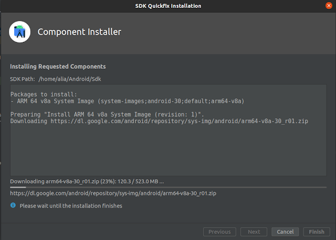This screenshot has width=336, height=240.
Task: Click the Finish button
Action: point(317,232)
